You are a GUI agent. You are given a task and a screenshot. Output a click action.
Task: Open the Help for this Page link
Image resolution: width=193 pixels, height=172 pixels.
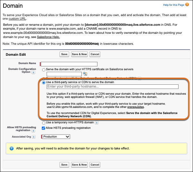pos(174,5)
